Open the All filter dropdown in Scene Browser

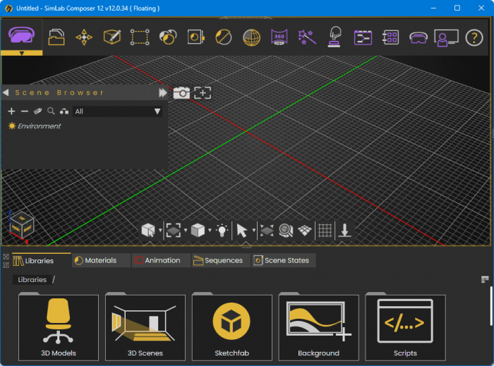(x=118, y=111)
